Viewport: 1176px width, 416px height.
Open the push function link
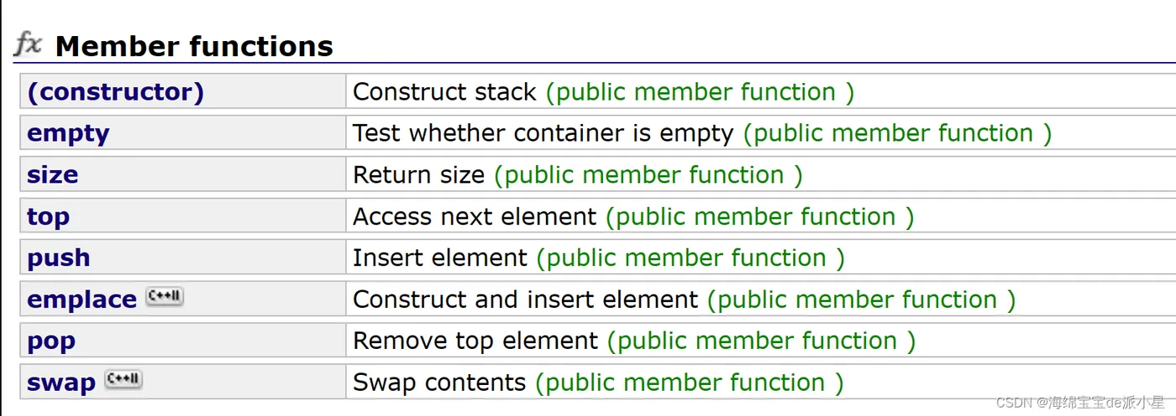coord(58,257)
